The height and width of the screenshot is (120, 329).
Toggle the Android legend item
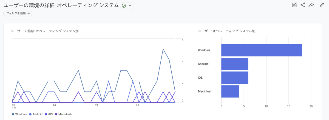click(x=36, y=114)
